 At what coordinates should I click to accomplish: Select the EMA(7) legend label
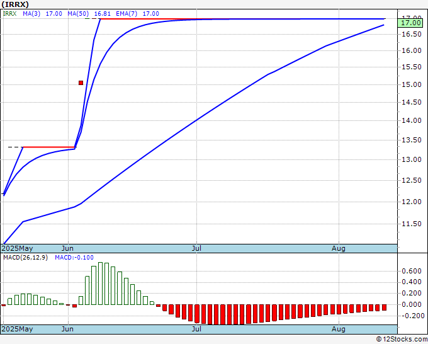(127, 14)
